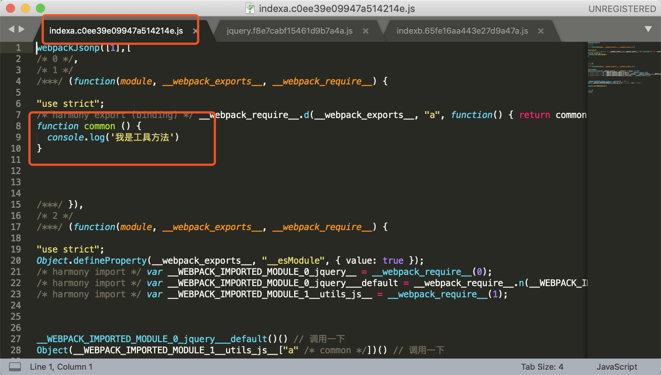Click '__webpack_exports__' parameter on line 17
661x375 pixels.
[212, 227]
